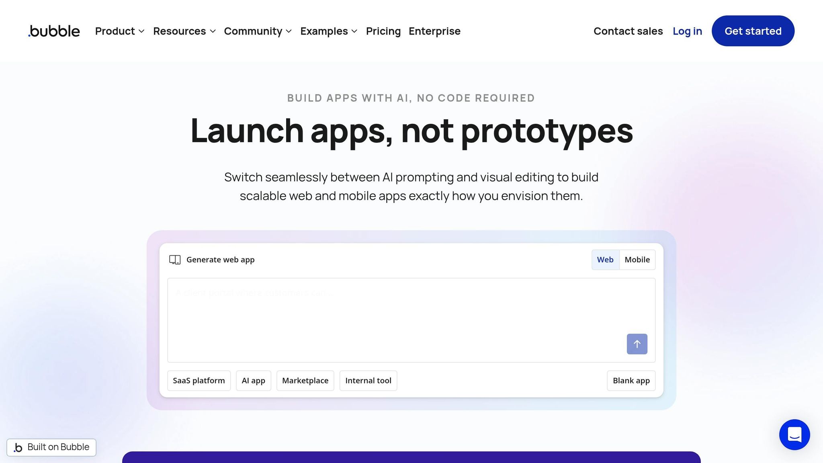Open the Enterprise nav item
The width and height of the screenshot is (823, 463).
pyautogui.click(x=434, y=31)
